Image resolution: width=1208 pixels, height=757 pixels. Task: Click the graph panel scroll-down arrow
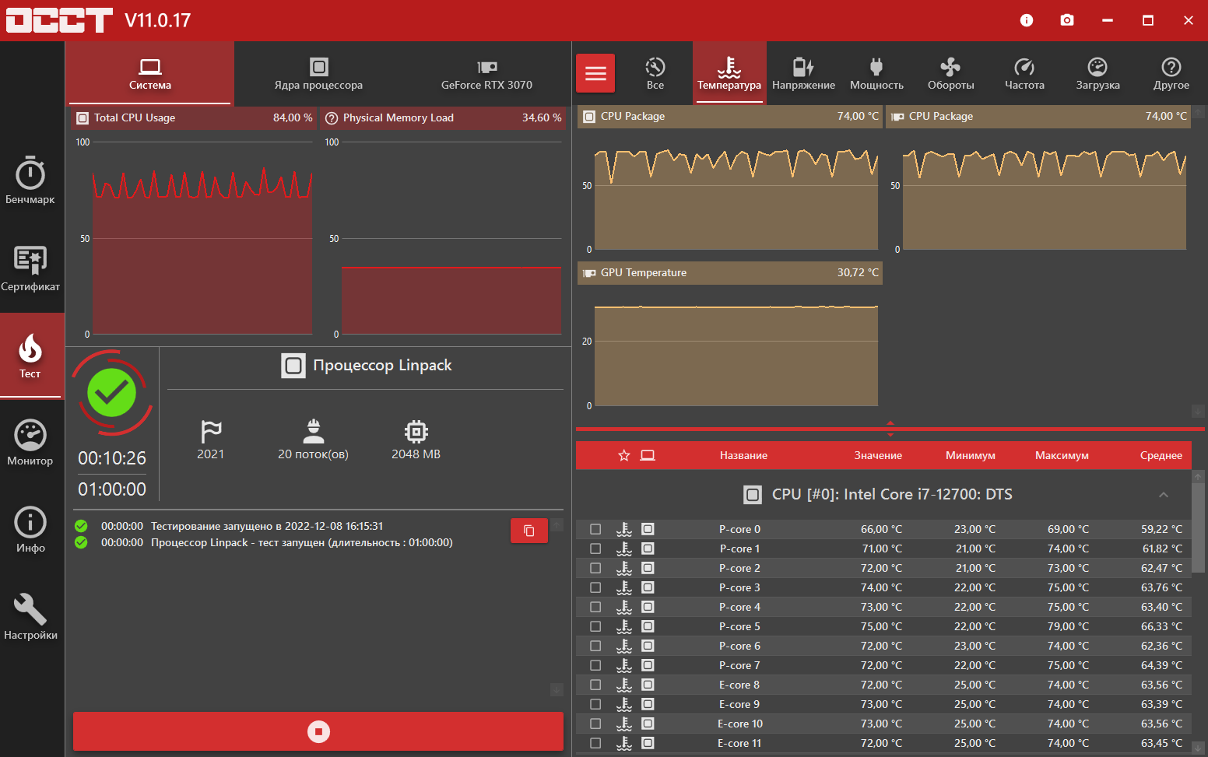click(x=1198, y=410)
